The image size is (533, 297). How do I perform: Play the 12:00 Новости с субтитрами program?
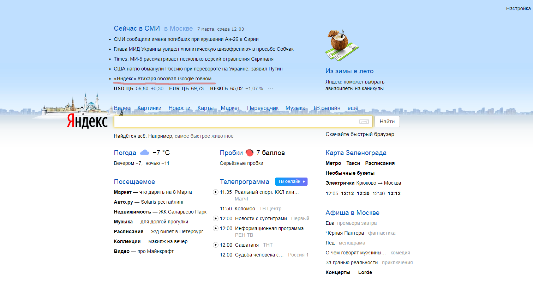[216, 218]
